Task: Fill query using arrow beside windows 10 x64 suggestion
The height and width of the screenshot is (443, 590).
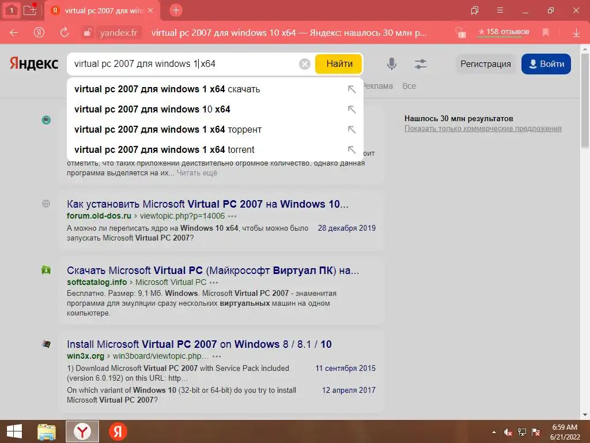Action: (351, 109)
